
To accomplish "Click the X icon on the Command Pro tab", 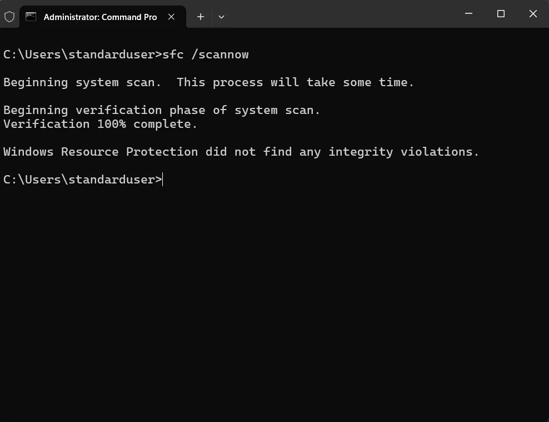I will tap(172, 17).
